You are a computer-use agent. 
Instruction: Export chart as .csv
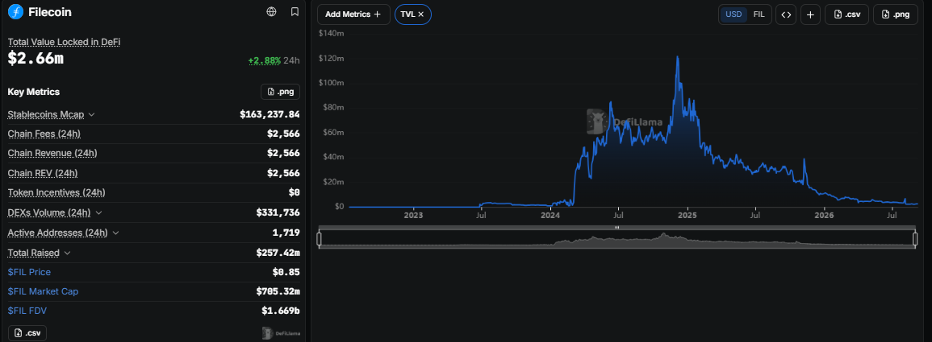[847, 14]
